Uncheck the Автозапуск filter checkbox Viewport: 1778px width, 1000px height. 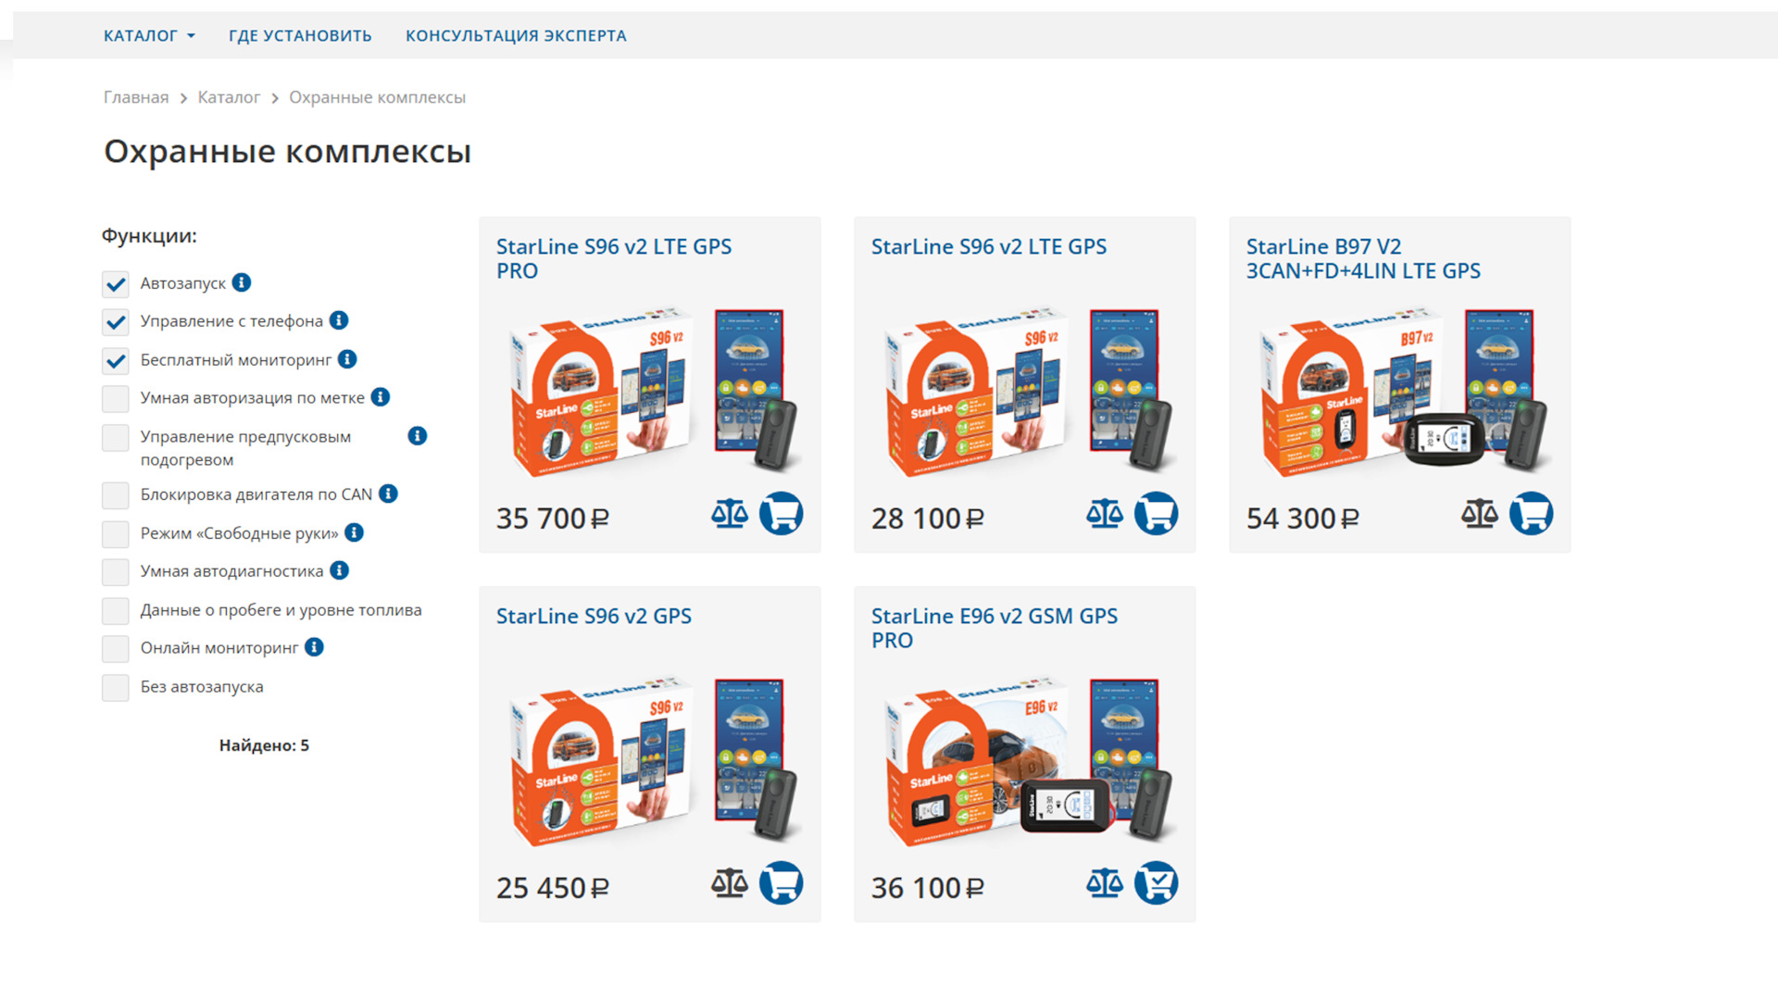(x=116, y=284)
